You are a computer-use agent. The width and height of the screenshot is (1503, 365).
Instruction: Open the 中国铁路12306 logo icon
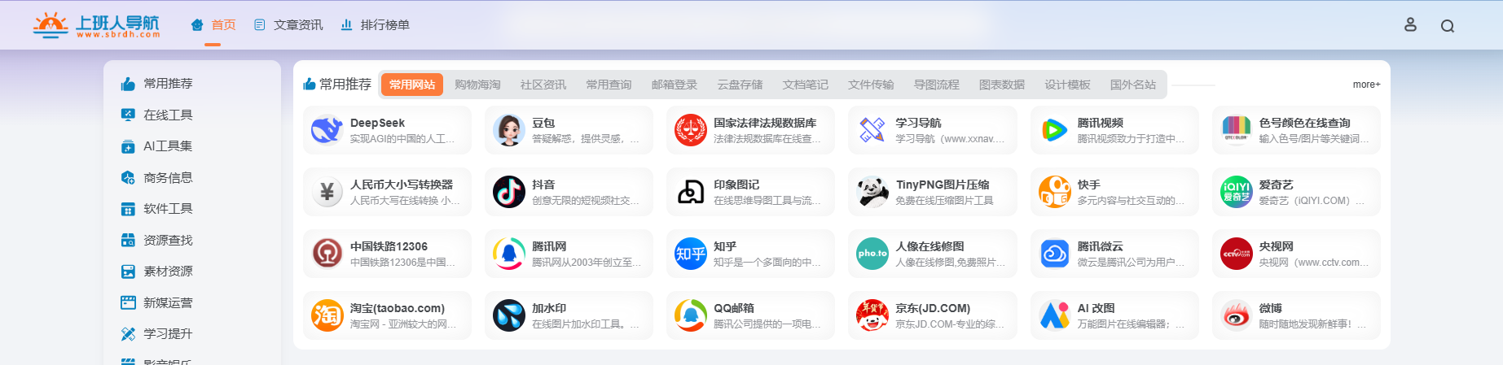[x=327, y=254]
